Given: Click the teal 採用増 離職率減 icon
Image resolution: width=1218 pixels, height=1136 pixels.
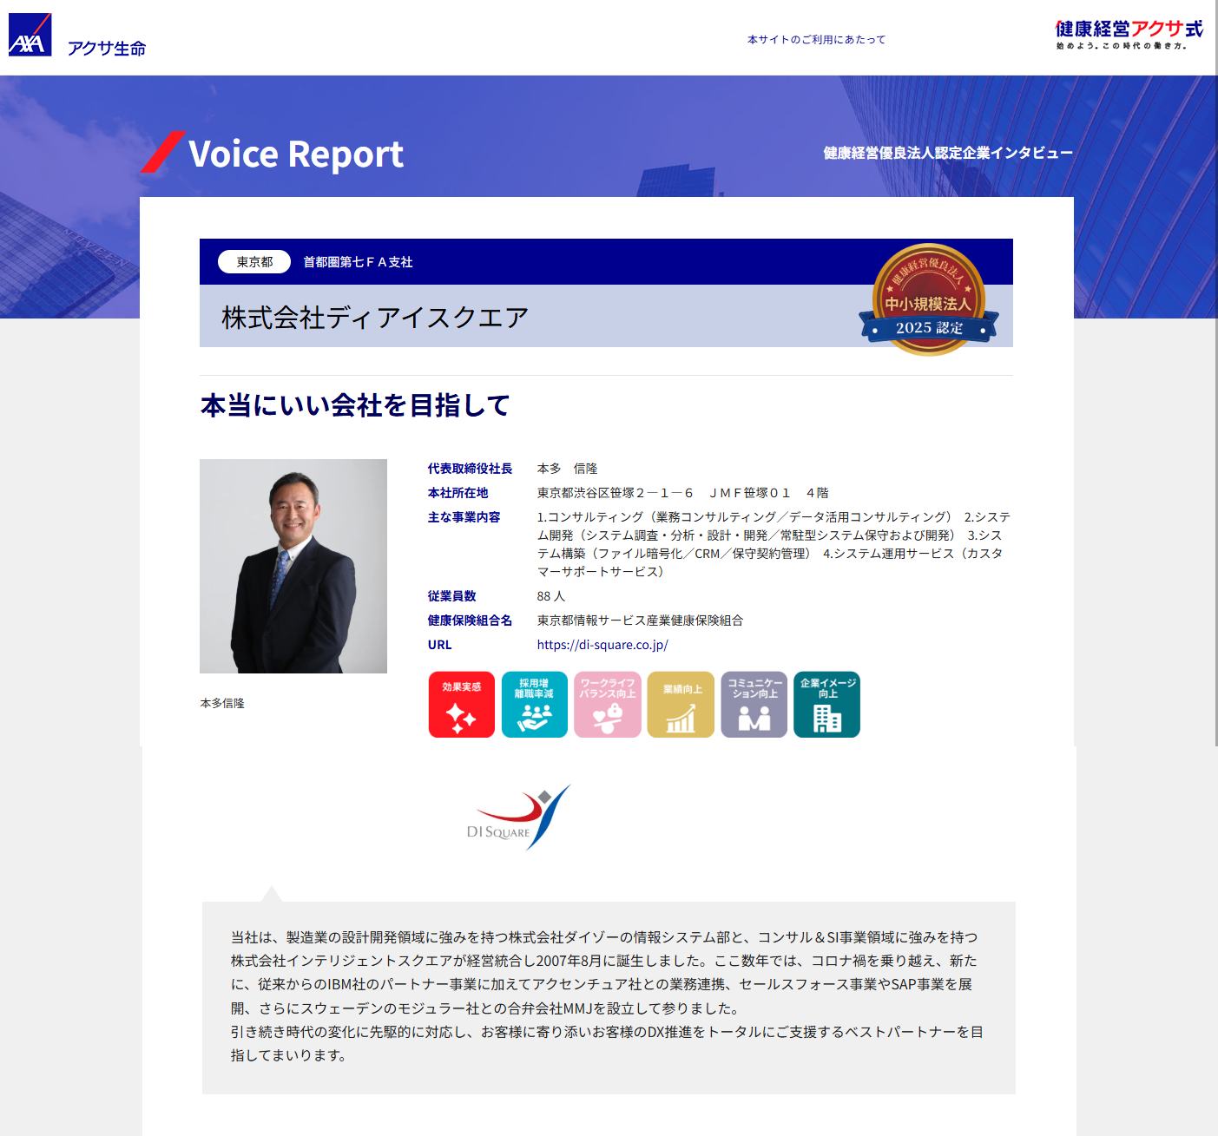Looking at the screenshot, I should point(534,705).
